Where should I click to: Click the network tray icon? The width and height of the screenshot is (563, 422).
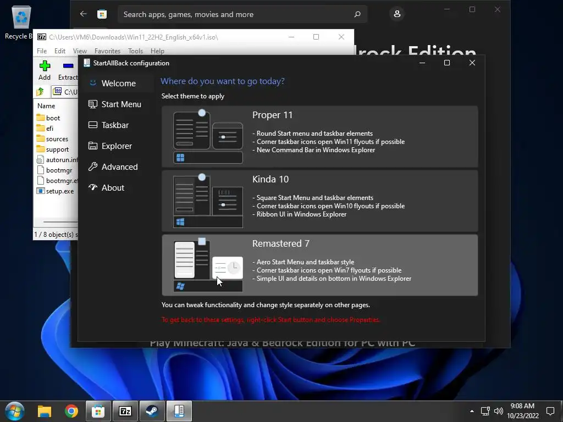485,411
